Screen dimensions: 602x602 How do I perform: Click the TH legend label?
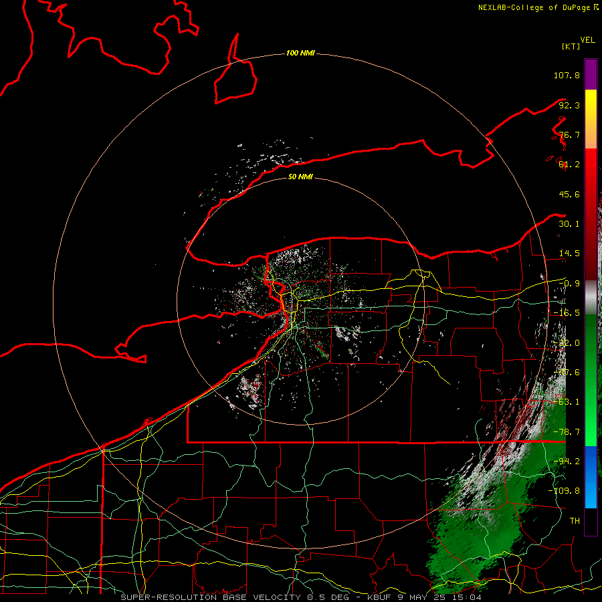coord(575,520)
